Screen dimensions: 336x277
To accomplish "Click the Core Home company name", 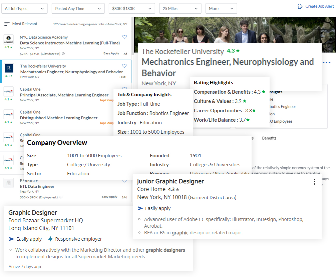I will click(151, 189).
